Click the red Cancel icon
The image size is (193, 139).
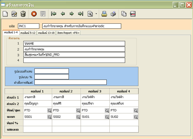[34, 14]
